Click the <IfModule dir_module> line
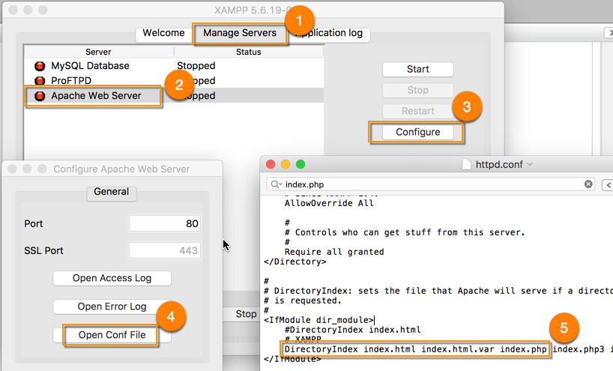Image resolution: width=613 pixels, height=371 pixels. [318, 320]
